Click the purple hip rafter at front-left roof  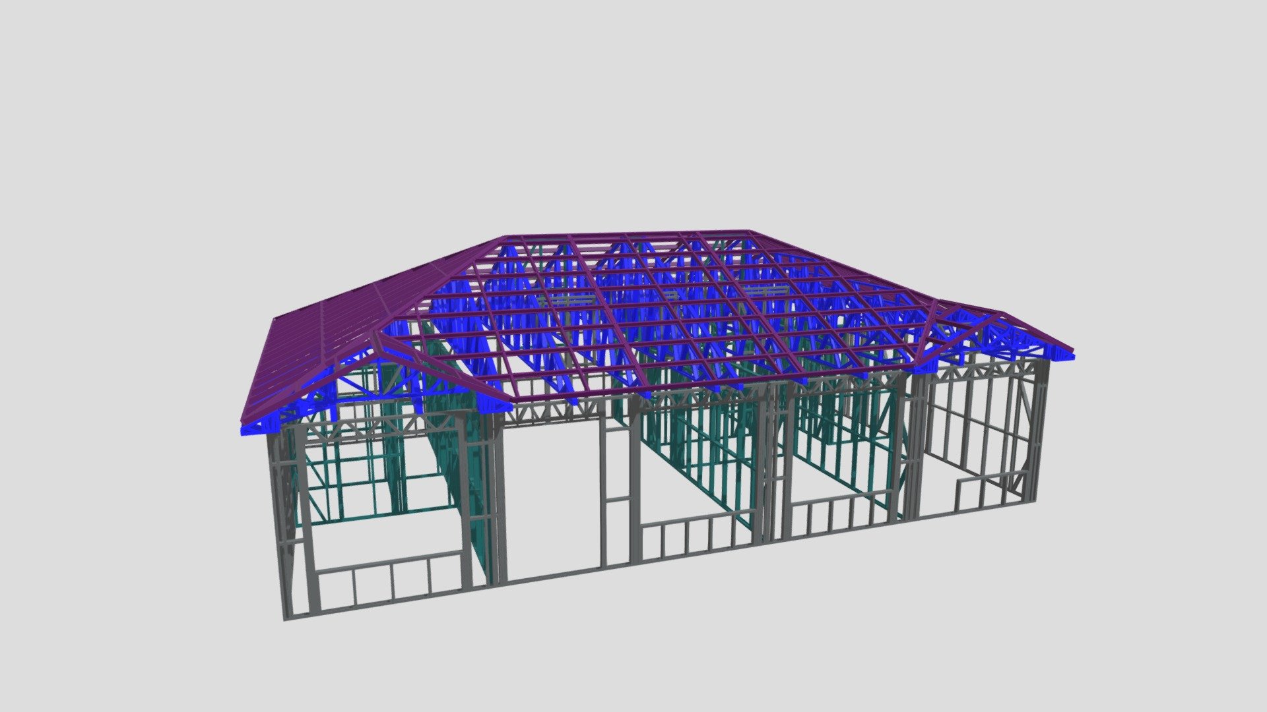441,369
